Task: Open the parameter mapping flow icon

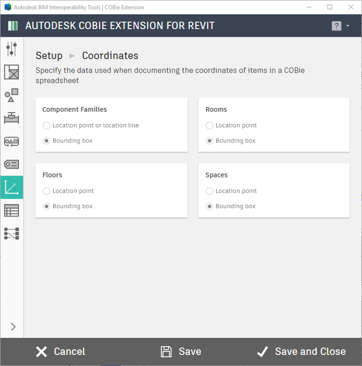Action: [12, 233]
